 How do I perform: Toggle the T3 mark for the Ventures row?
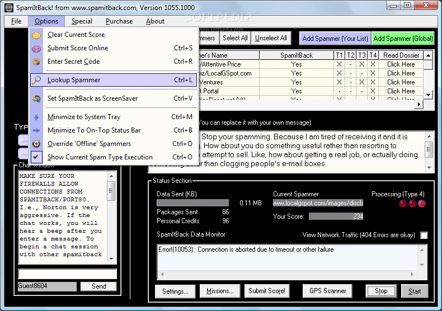[361, 82]
